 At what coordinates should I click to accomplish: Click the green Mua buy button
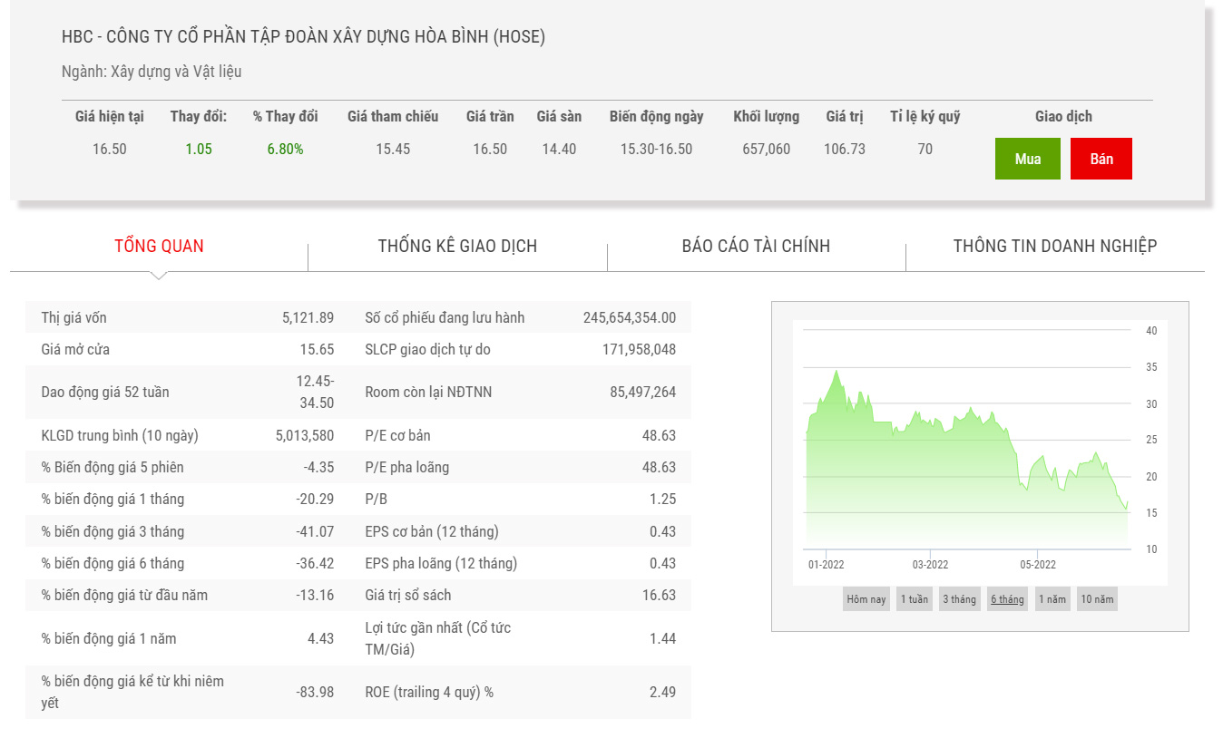coord(1027,159)
